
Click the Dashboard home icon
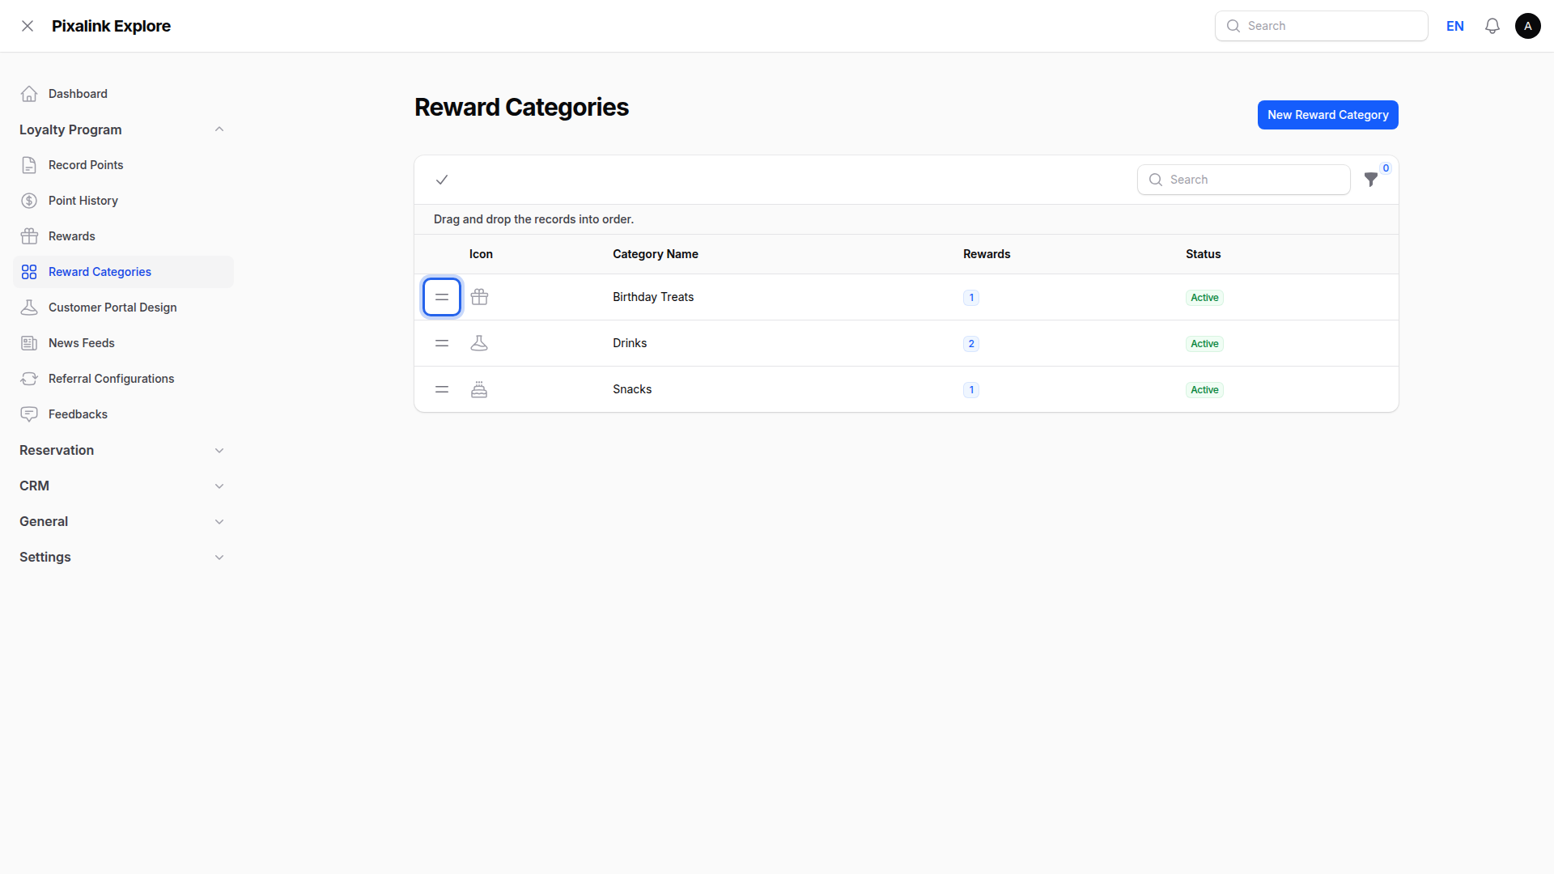point(29,94)
